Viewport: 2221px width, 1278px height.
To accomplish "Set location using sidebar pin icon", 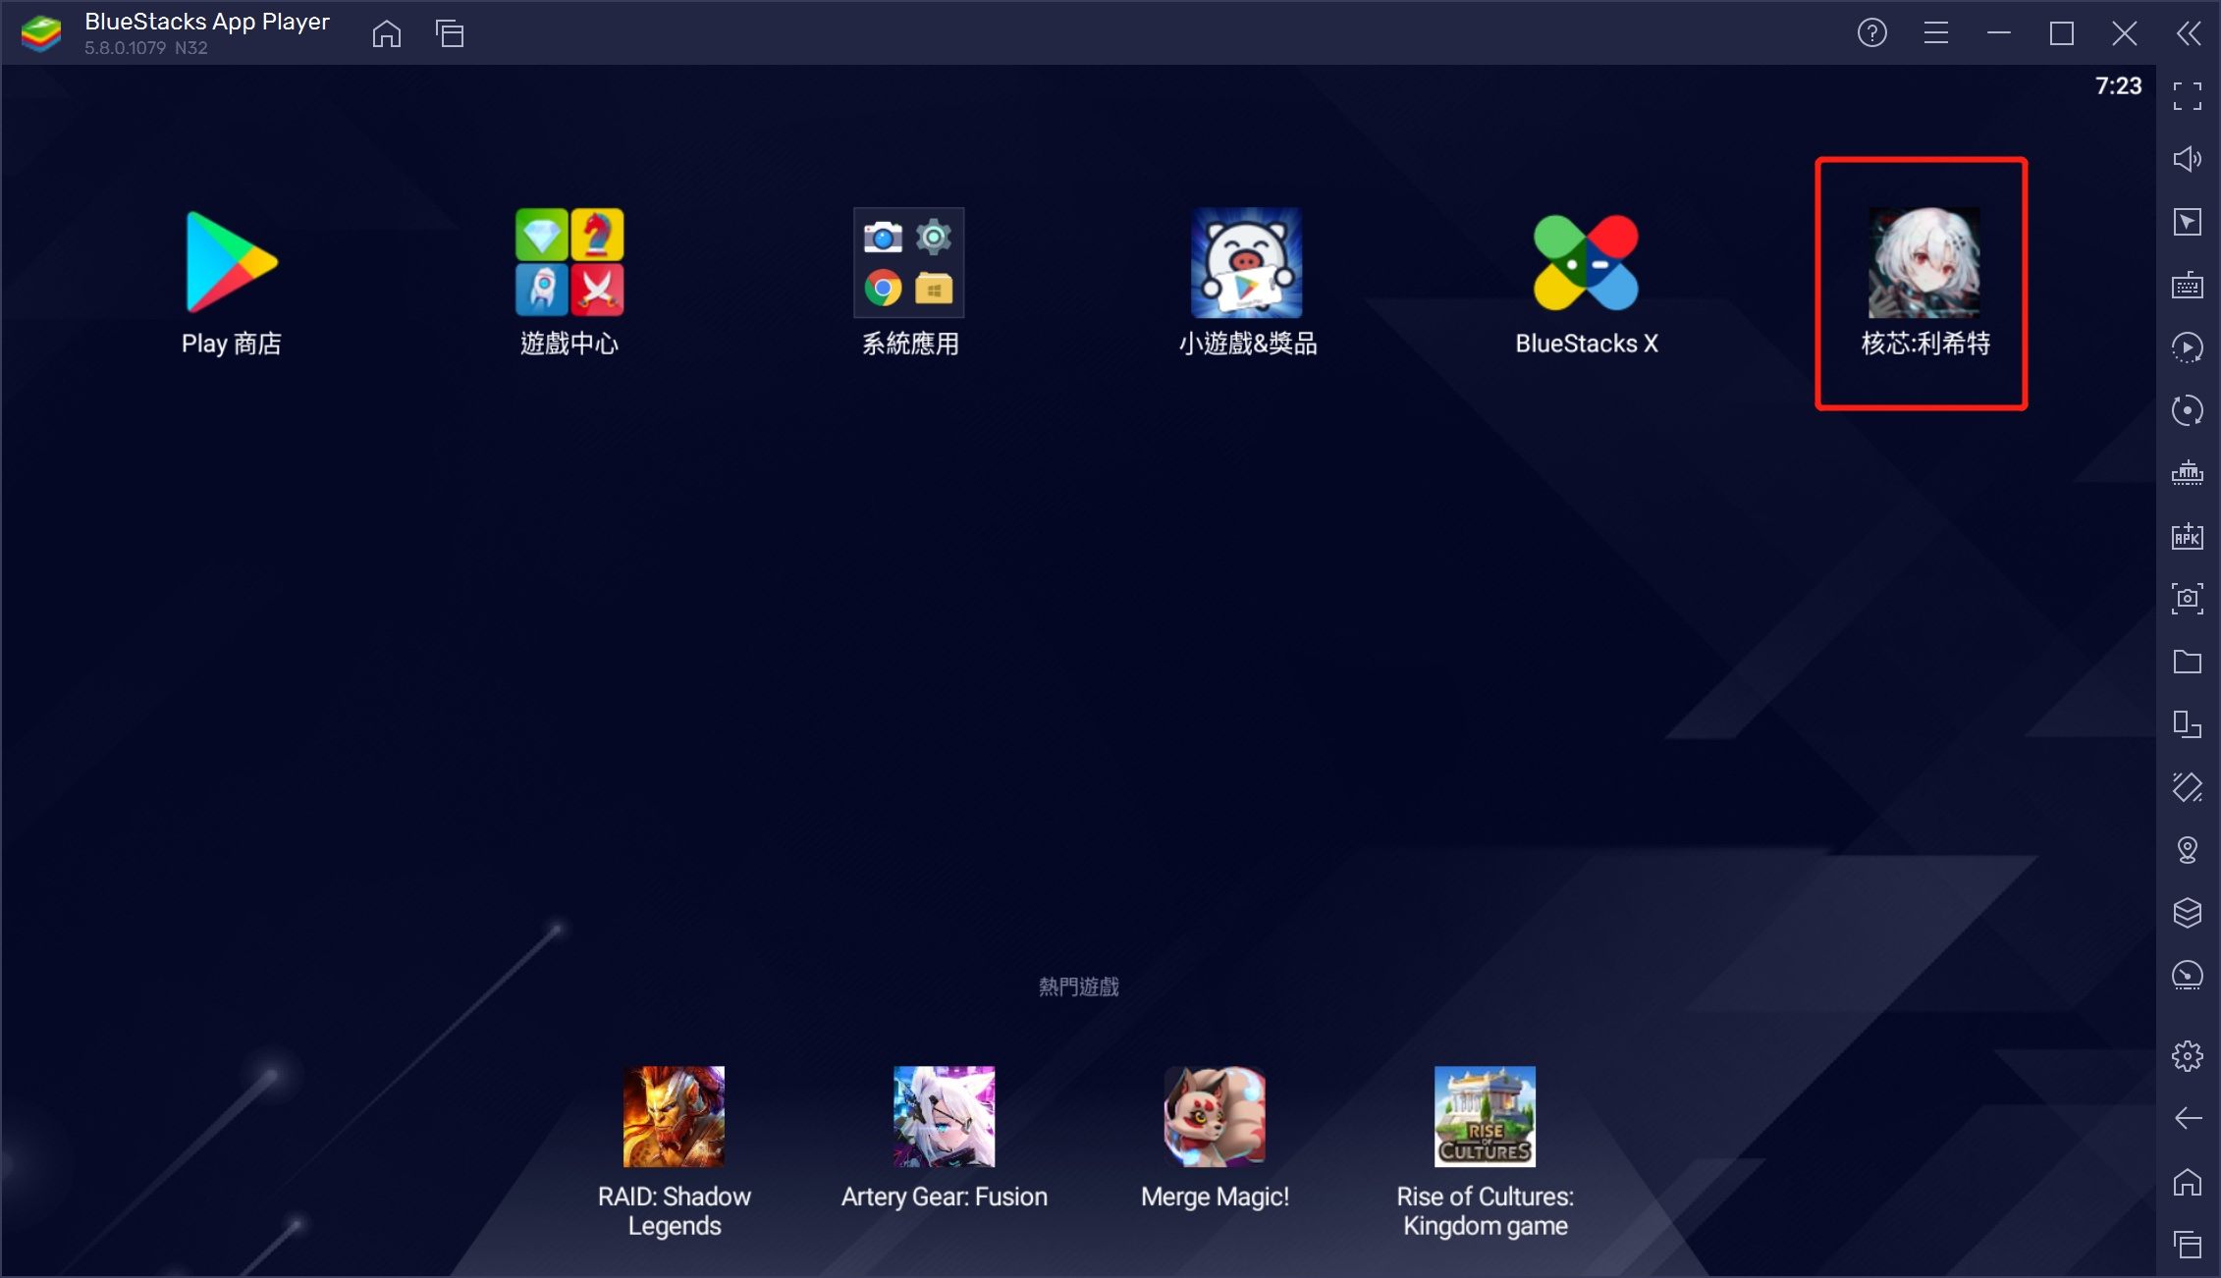I will coord(2188,850).
